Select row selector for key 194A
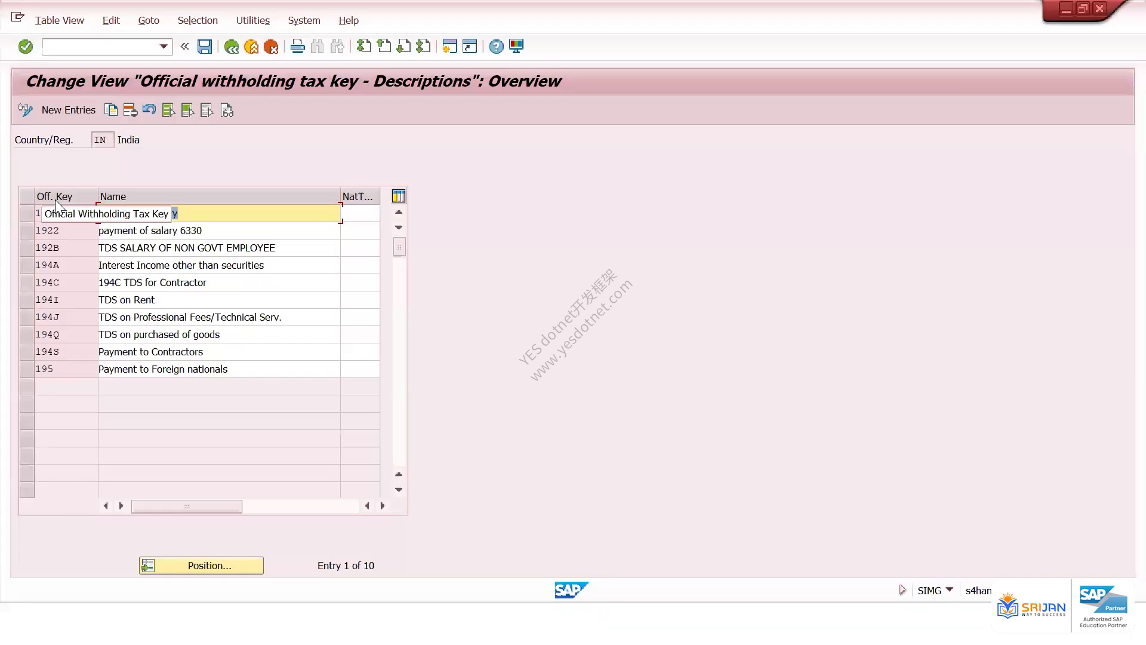 (27, 265)
